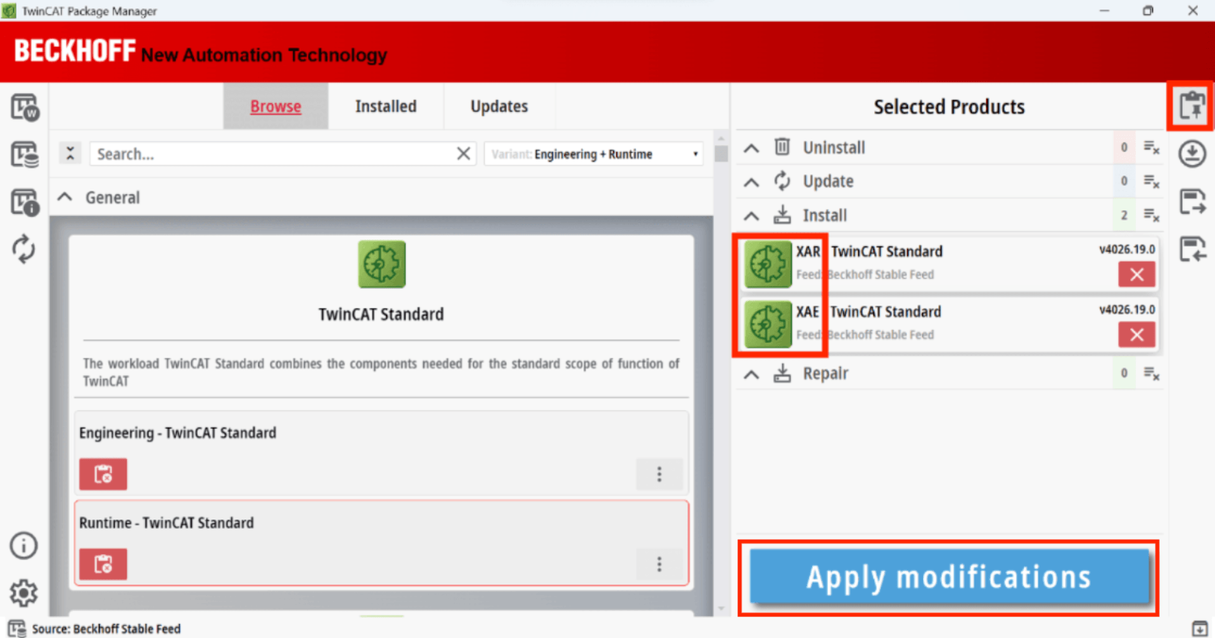Switch to the Updates tab
The height and width of the screenshot is (638, 1215).
pos(499,106)
